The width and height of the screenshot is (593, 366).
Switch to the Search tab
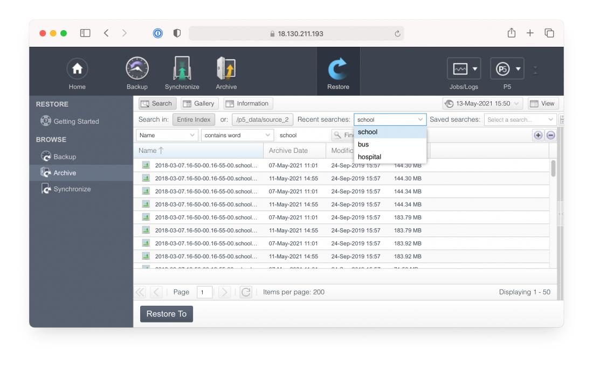point(158,103)
